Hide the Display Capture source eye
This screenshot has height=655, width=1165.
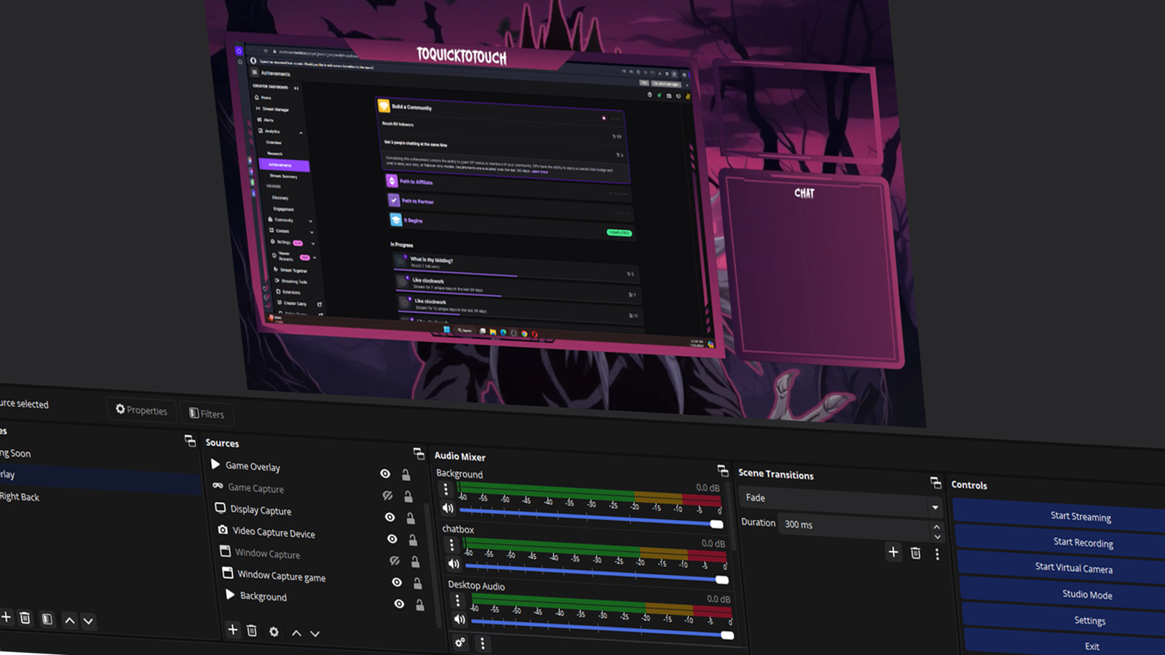tap(390, 517)
